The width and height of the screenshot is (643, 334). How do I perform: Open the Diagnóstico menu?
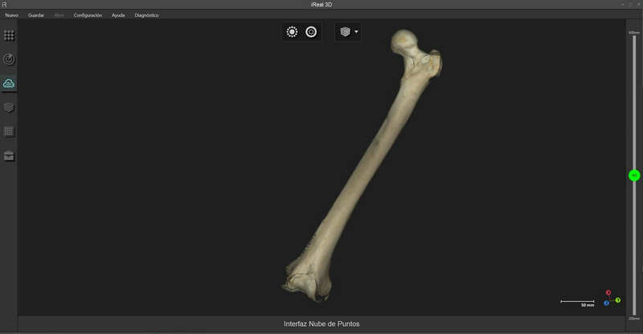[x=146, y=15]
